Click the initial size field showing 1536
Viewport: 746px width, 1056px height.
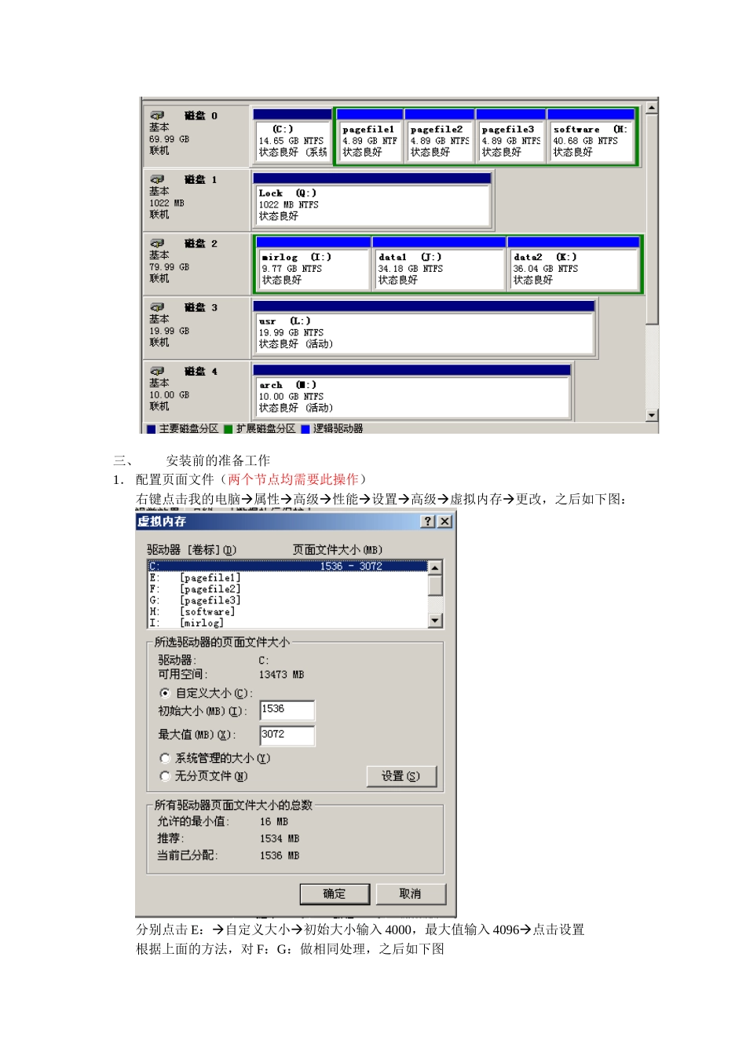(287, 710)
